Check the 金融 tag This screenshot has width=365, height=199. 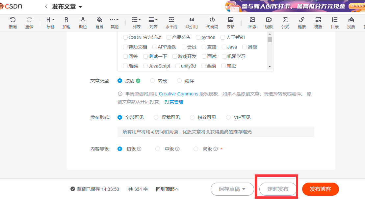point(203,66)
